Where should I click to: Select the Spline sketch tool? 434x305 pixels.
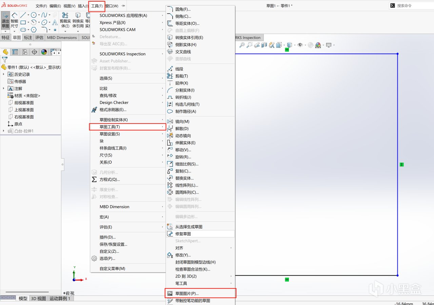click(x=44, y=15)
